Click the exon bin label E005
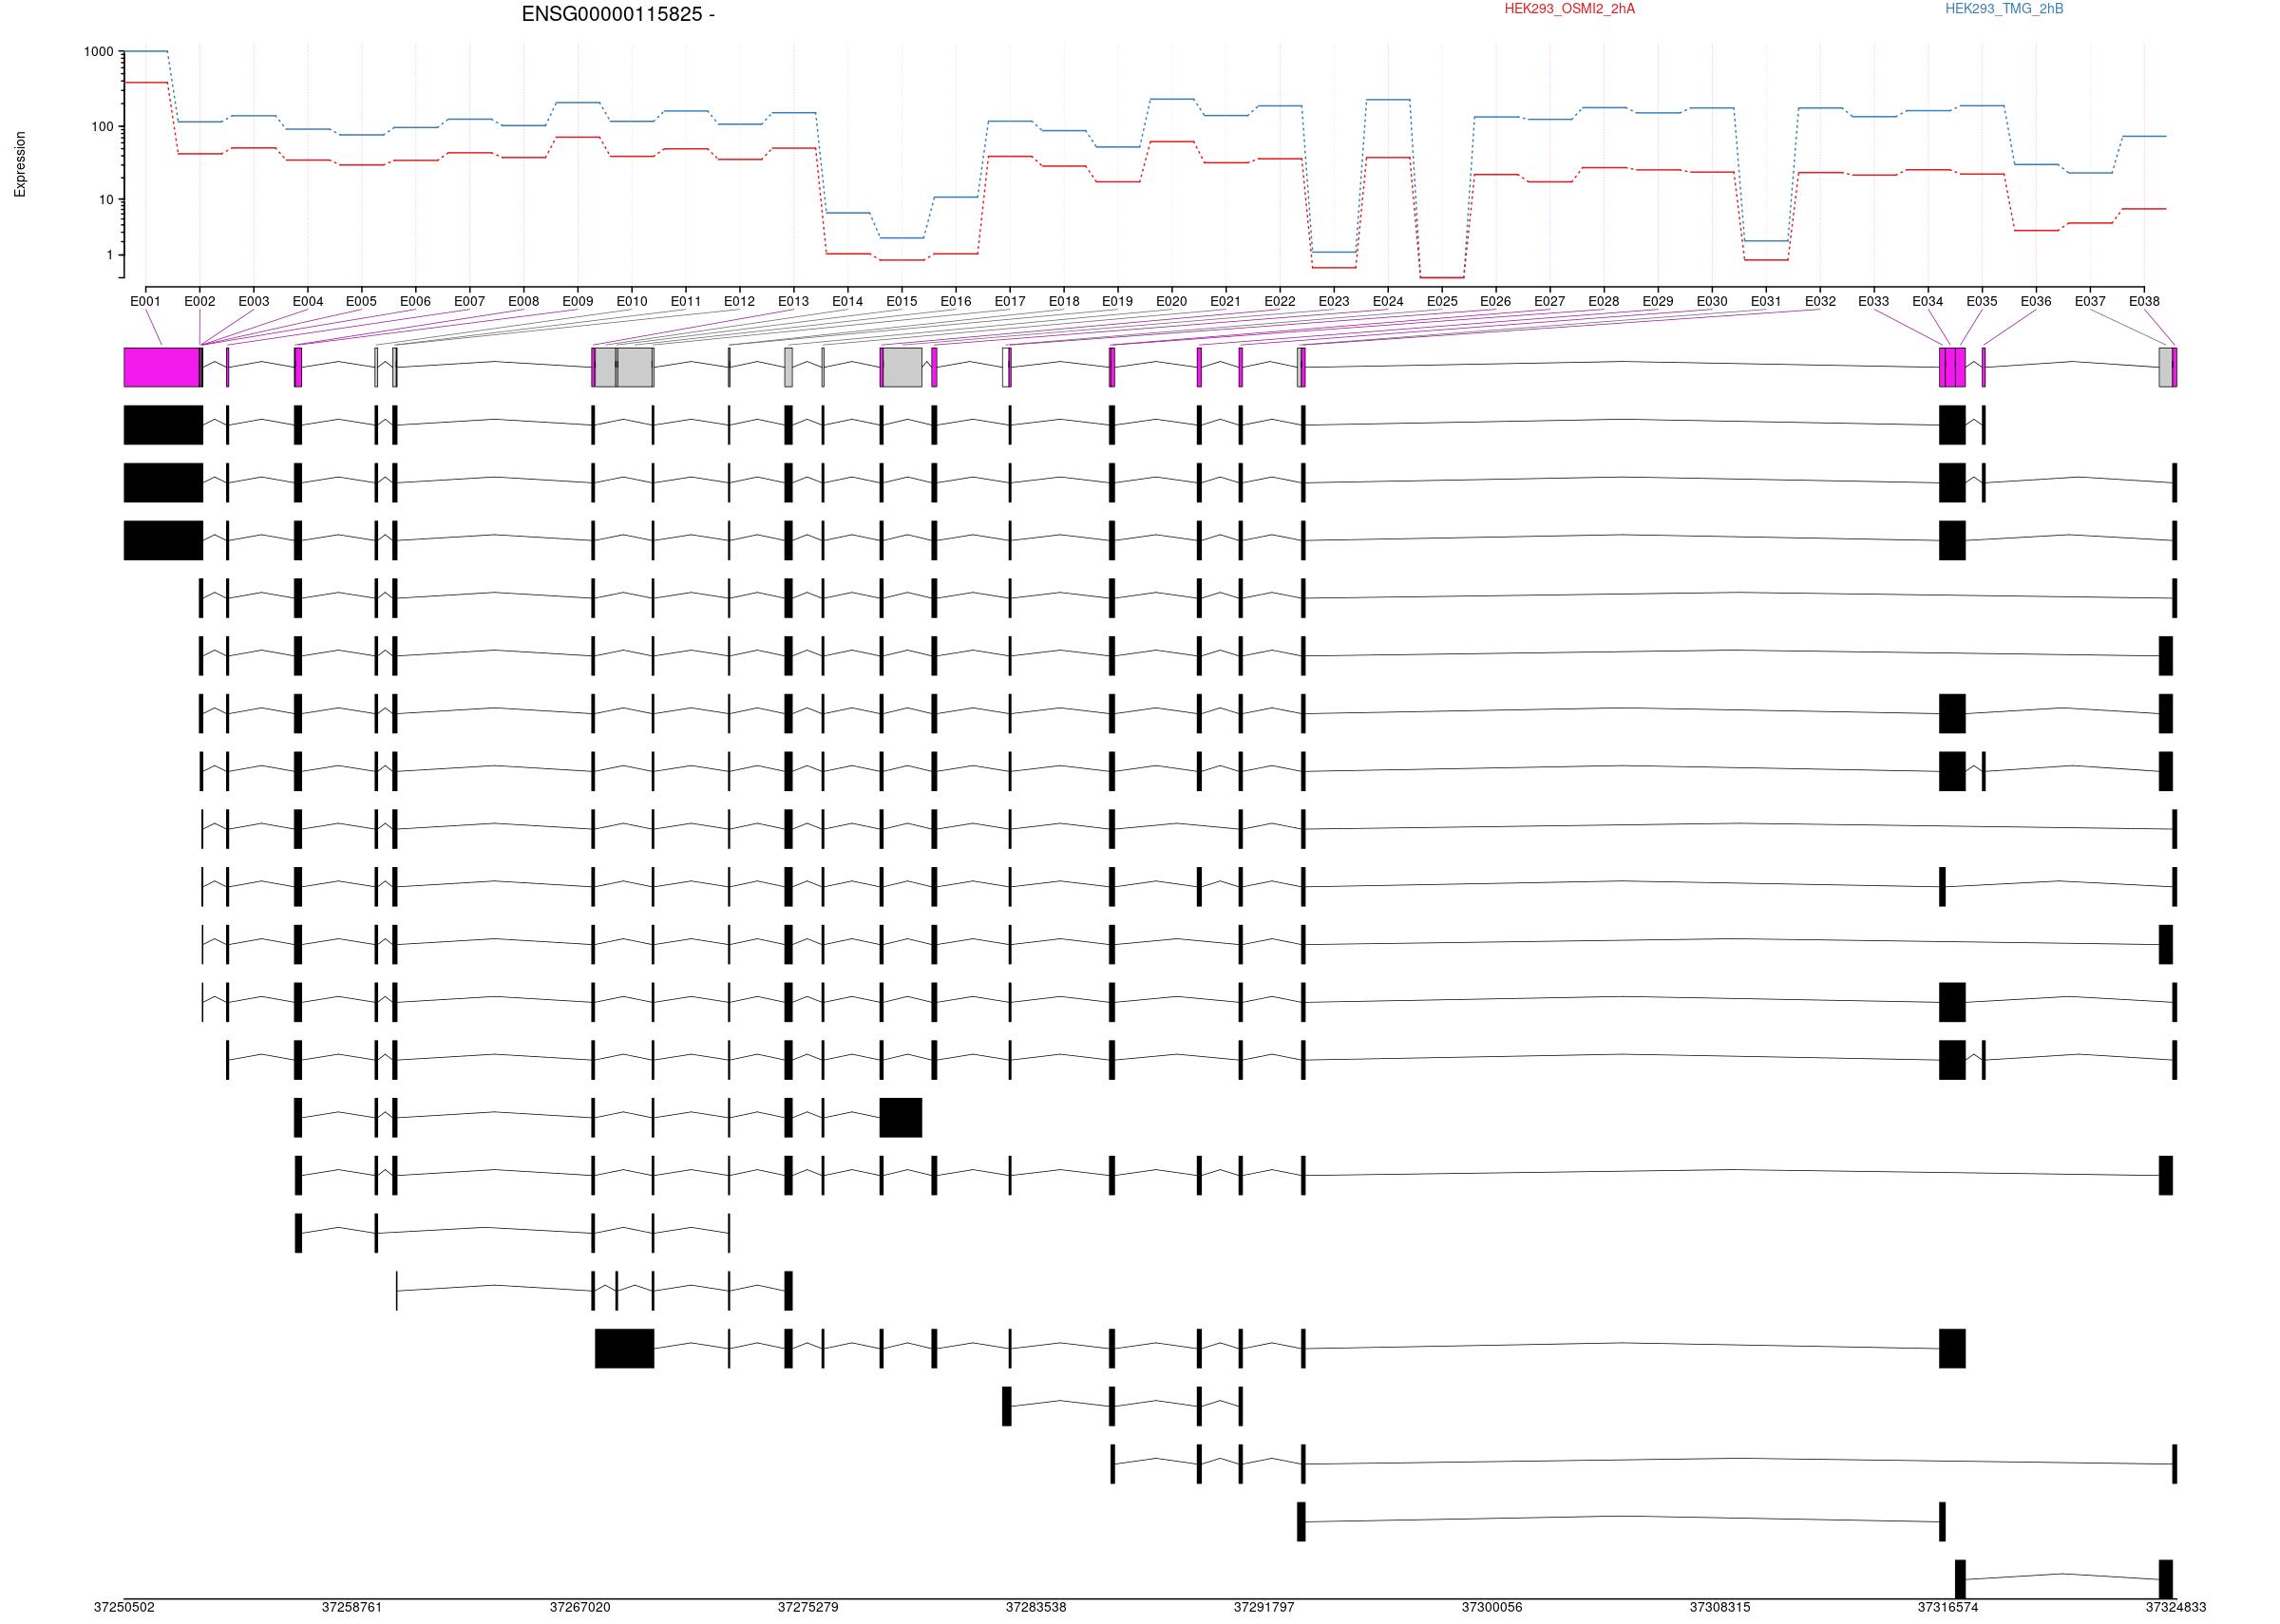Screen dimensions: 2280x1624 [x=361, y=301]
